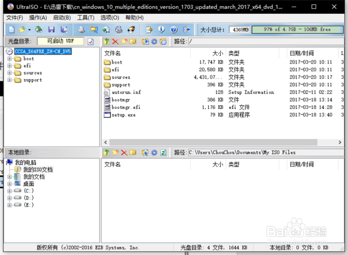348x255 pixels.
Task: Click the 可启动 UDF image type field
Action: [61, 41]
